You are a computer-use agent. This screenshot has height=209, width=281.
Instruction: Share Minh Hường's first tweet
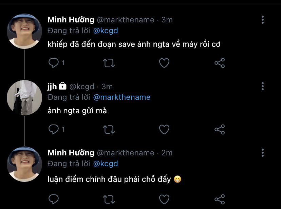coord(220,63)
